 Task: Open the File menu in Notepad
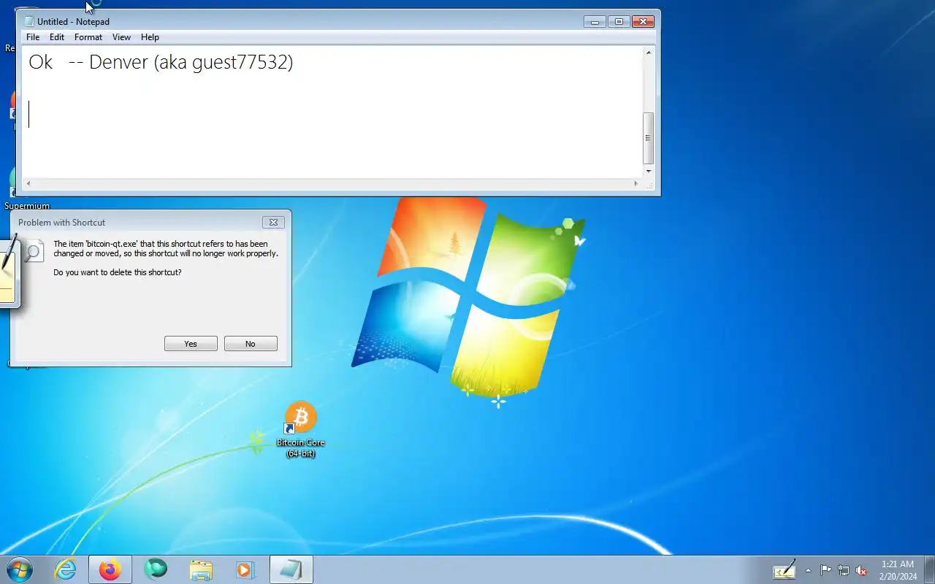(33, 37)
